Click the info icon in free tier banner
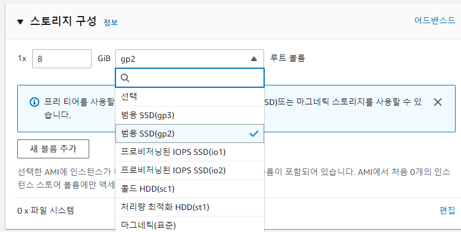 35,102
